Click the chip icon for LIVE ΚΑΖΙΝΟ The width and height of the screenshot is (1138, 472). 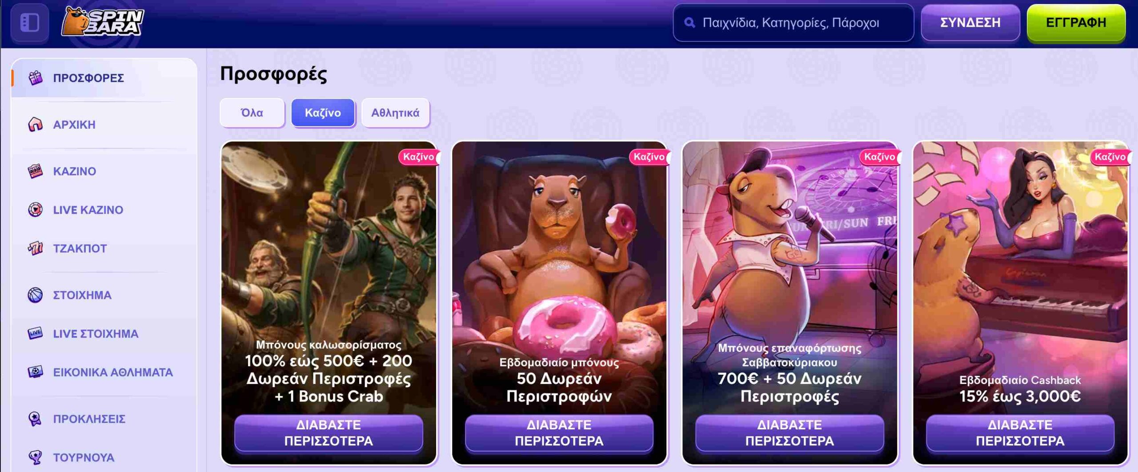point(36,210)
